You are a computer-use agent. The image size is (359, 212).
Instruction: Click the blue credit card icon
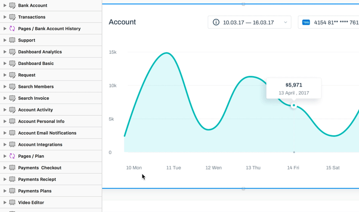306,23
